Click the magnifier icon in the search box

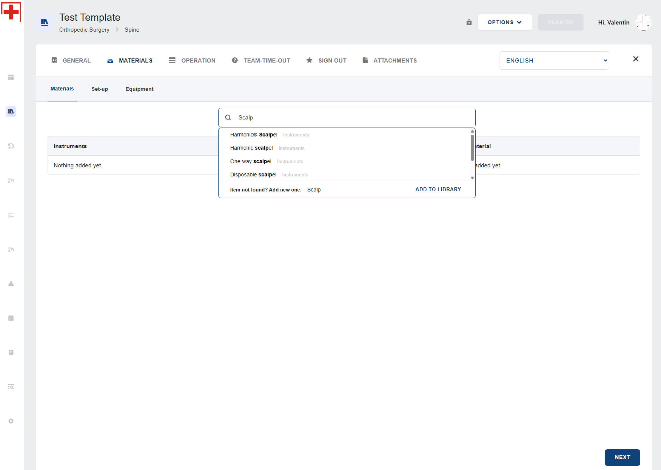point(228,118)
